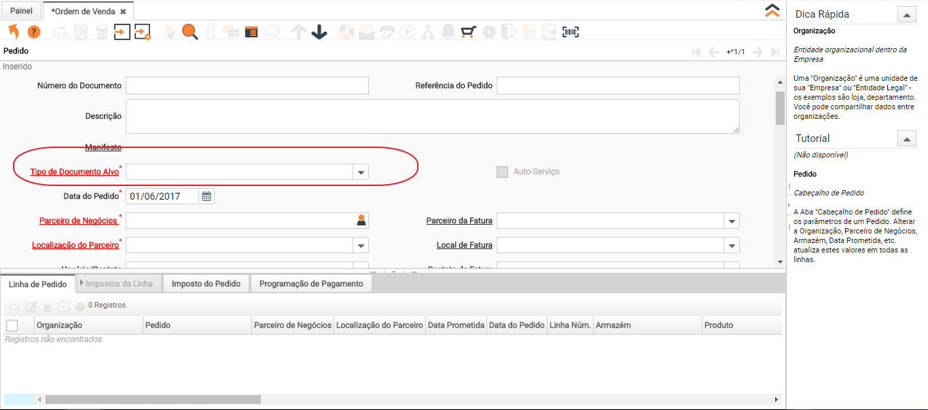
Task: Collapse the Dica Rápida panel
Action: 906,14
